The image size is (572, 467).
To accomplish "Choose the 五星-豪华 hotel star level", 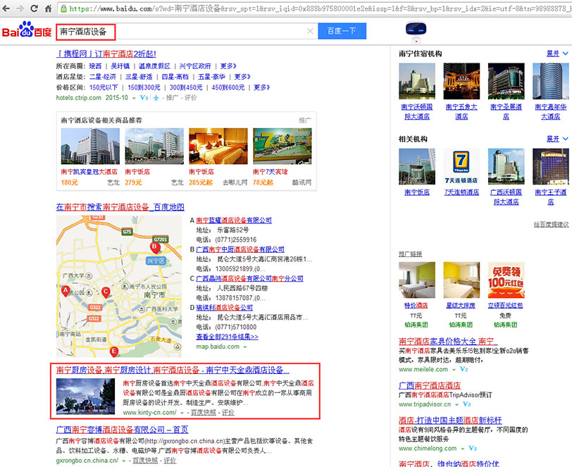I will click(x=211, y=77).
